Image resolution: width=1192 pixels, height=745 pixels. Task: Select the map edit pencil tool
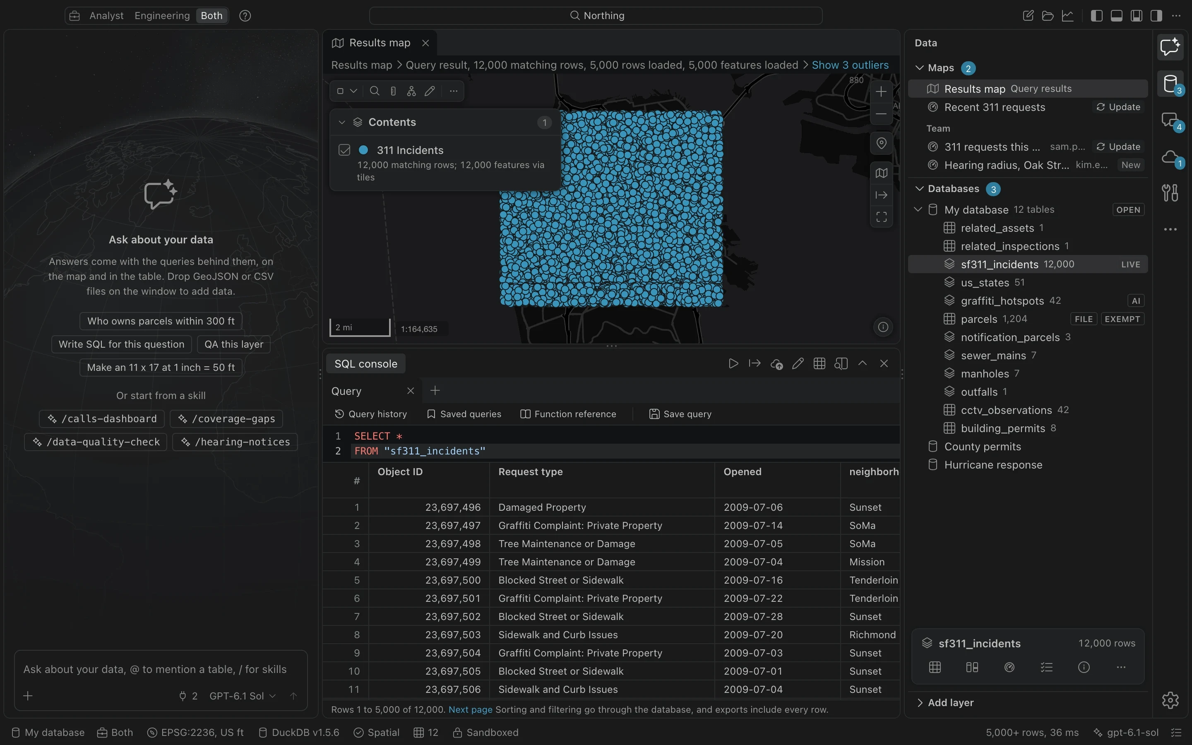[430, 91]
